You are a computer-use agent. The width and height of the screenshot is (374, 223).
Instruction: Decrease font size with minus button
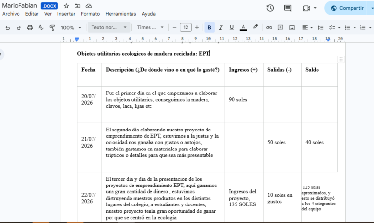(174, 27)
